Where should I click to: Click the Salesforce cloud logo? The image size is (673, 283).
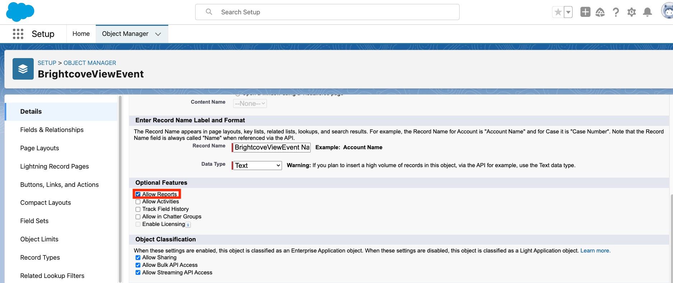(20, 12)
